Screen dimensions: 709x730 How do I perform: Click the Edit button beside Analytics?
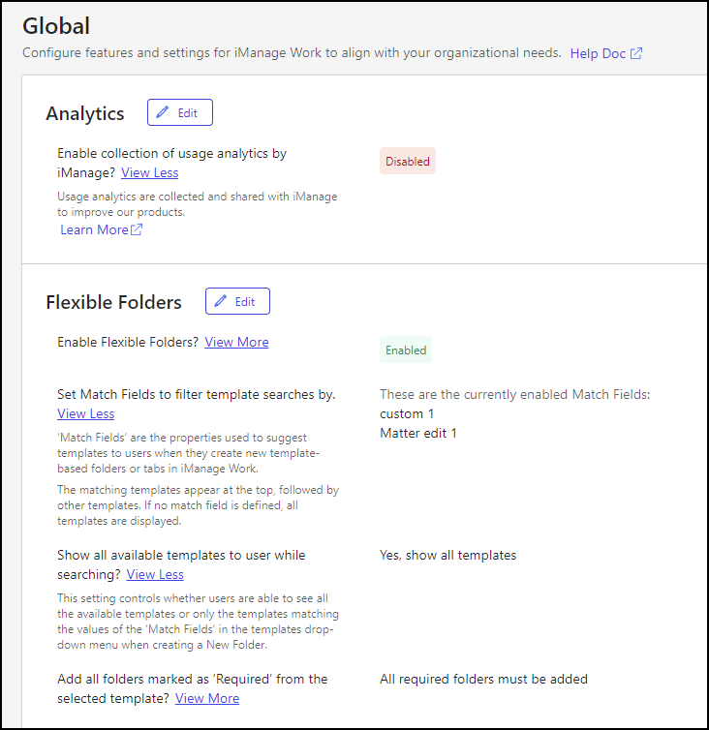[x=179, y=112]
